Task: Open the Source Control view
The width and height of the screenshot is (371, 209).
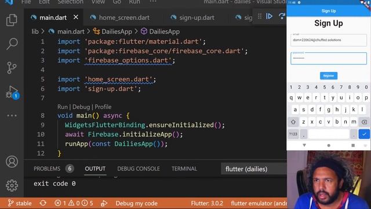Action: click(12, 68)
